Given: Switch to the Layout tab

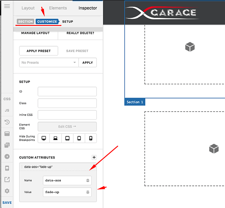Looking at the screenshot, I should [28, 8].
